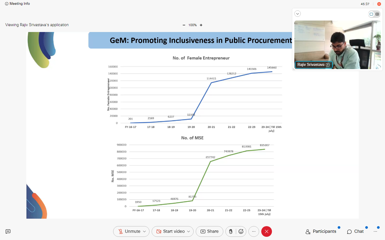Open more panel options ellipsis at right

[x=375, y=231]
